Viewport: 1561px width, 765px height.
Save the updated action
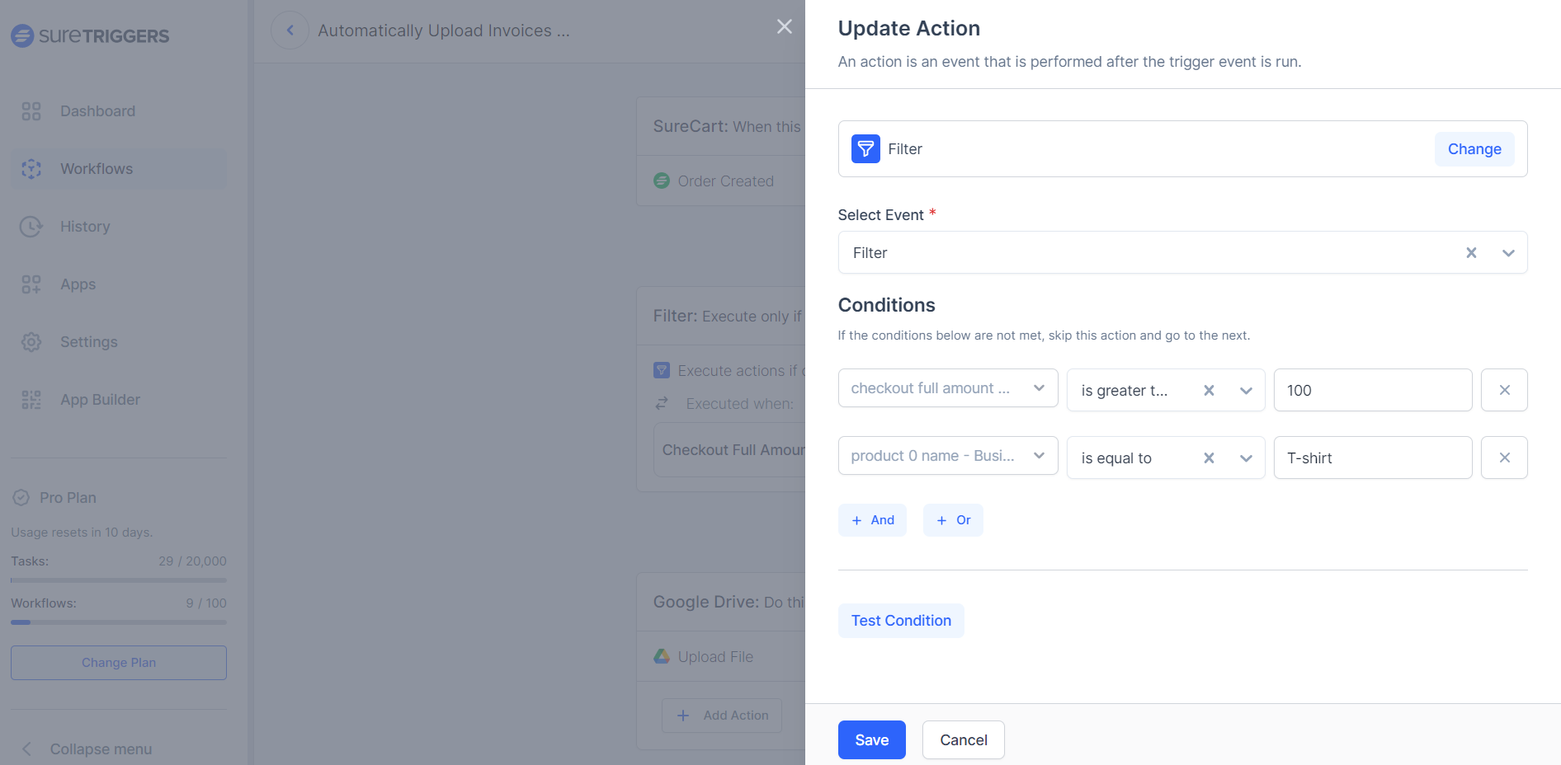(x=871, y=740)
